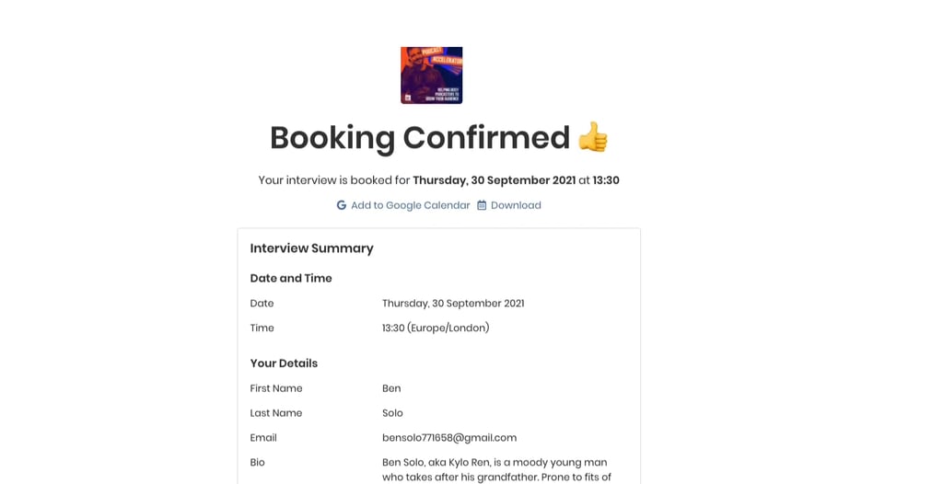Click the Your Details section heading
Image resolution: width=943 pixels, height=484 pixels.
pyautogui.click(x=284, y=363)
